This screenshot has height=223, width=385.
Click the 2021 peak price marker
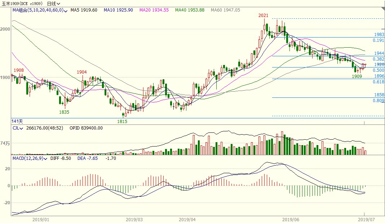(x=263, y=16)
